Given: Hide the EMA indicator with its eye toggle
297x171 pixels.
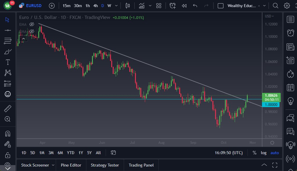Looking at the screenshot, I should (x=32, y=24).
